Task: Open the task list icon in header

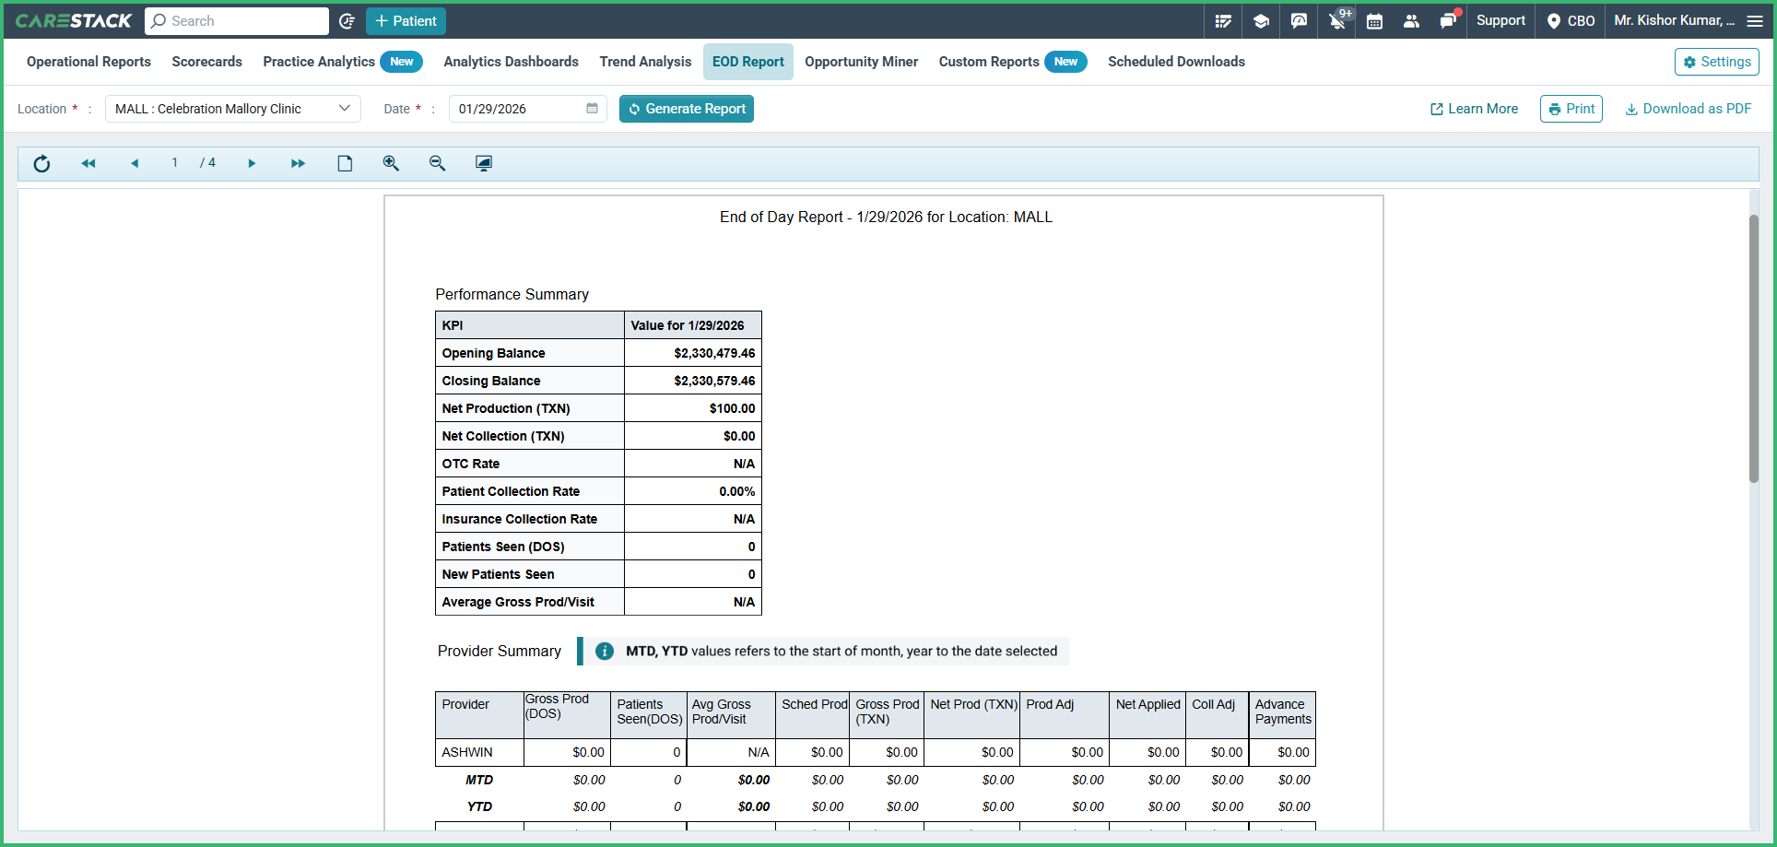Action: (x=1223, y=21)
